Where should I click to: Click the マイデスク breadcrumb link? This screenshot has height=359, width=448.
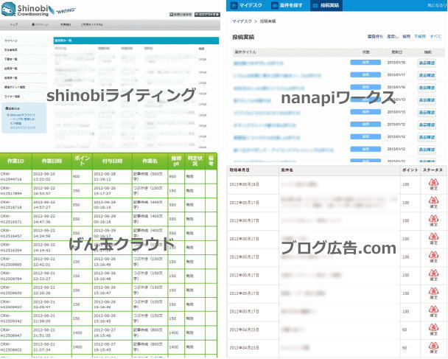coord(242,21)
